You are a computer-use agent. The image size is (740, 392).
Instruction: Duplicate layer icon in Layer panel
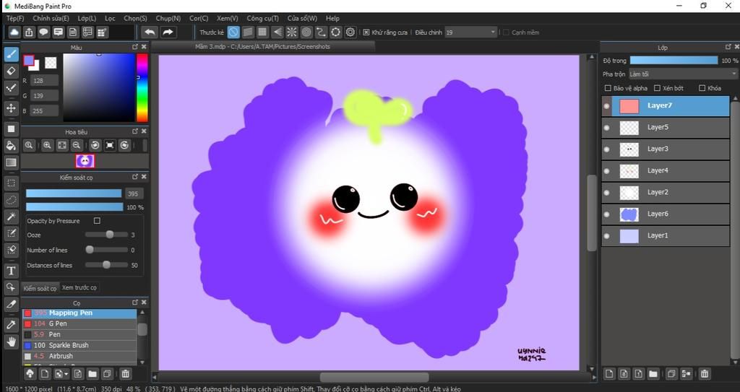(671, 374)
